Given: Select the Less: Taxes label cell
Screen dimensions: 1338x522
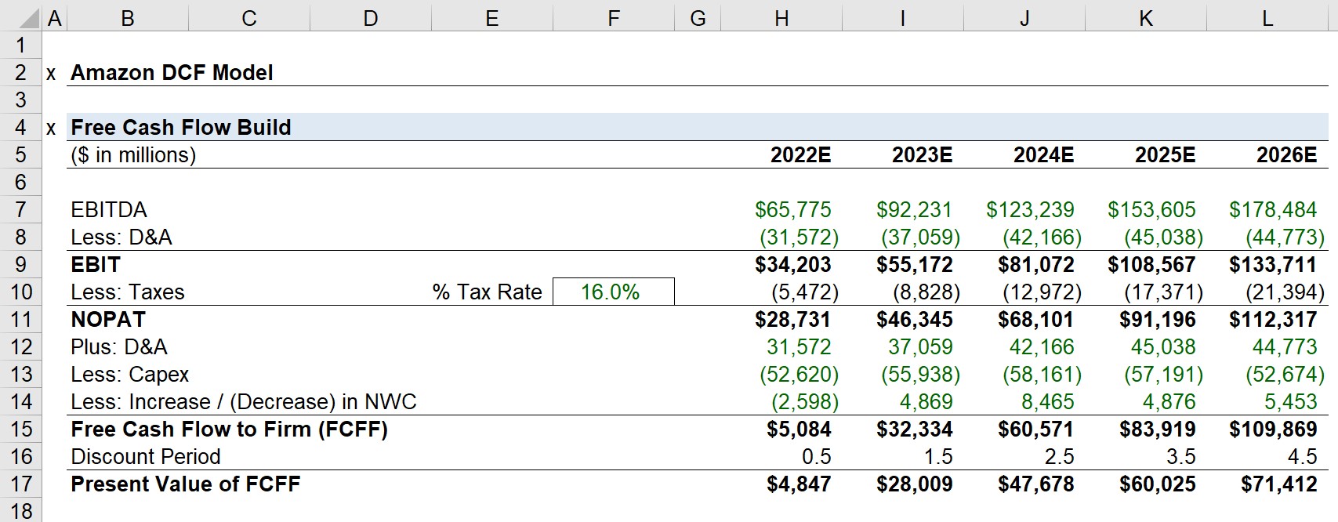Looking at the screenshot, I should coord(128,292).
